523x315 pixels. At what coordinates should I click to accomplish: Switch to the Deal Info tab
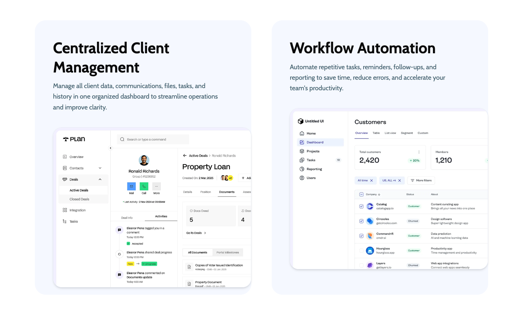127,218
